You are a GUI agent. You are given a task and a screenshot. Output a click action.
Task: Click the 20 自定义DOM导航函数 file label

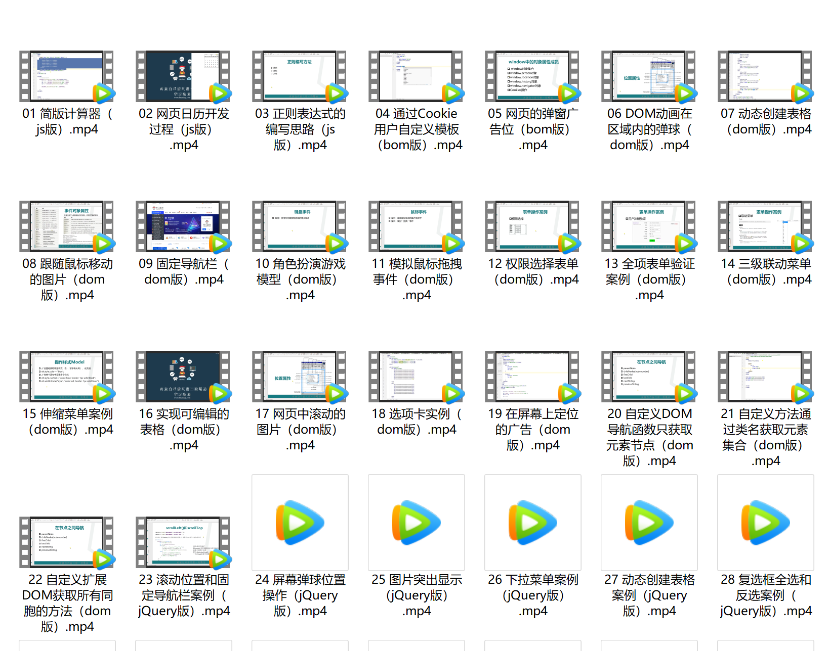click(649, 437)
